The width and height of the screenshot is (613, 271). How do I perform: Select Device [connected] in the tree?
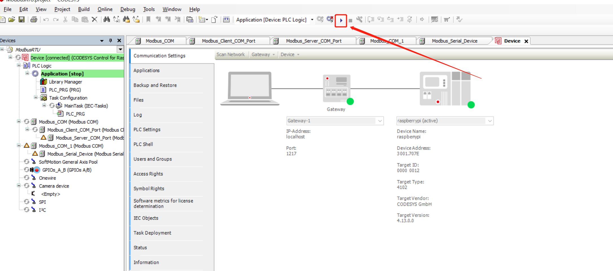point(77,58)
